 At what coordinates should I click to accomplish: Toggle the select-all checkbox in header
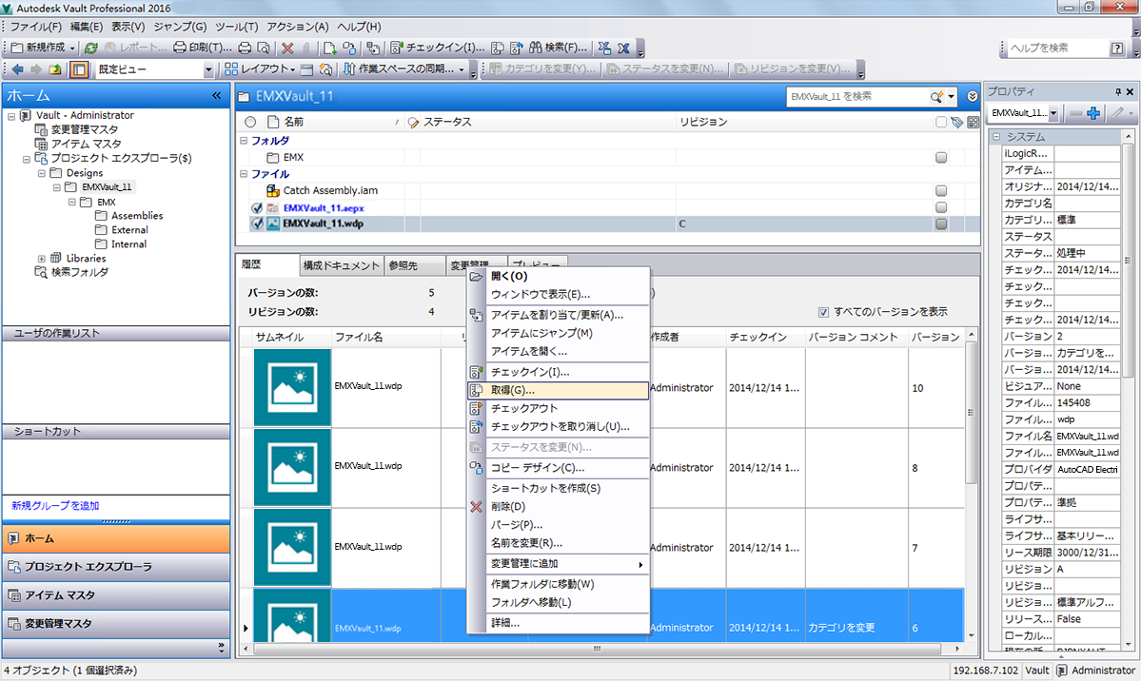941,123
